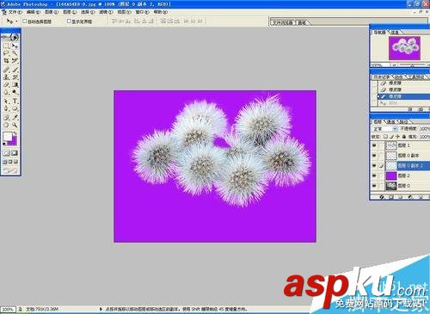Open the status bar info arrow menu
The image size is (430, 314).
pos(101,309)
